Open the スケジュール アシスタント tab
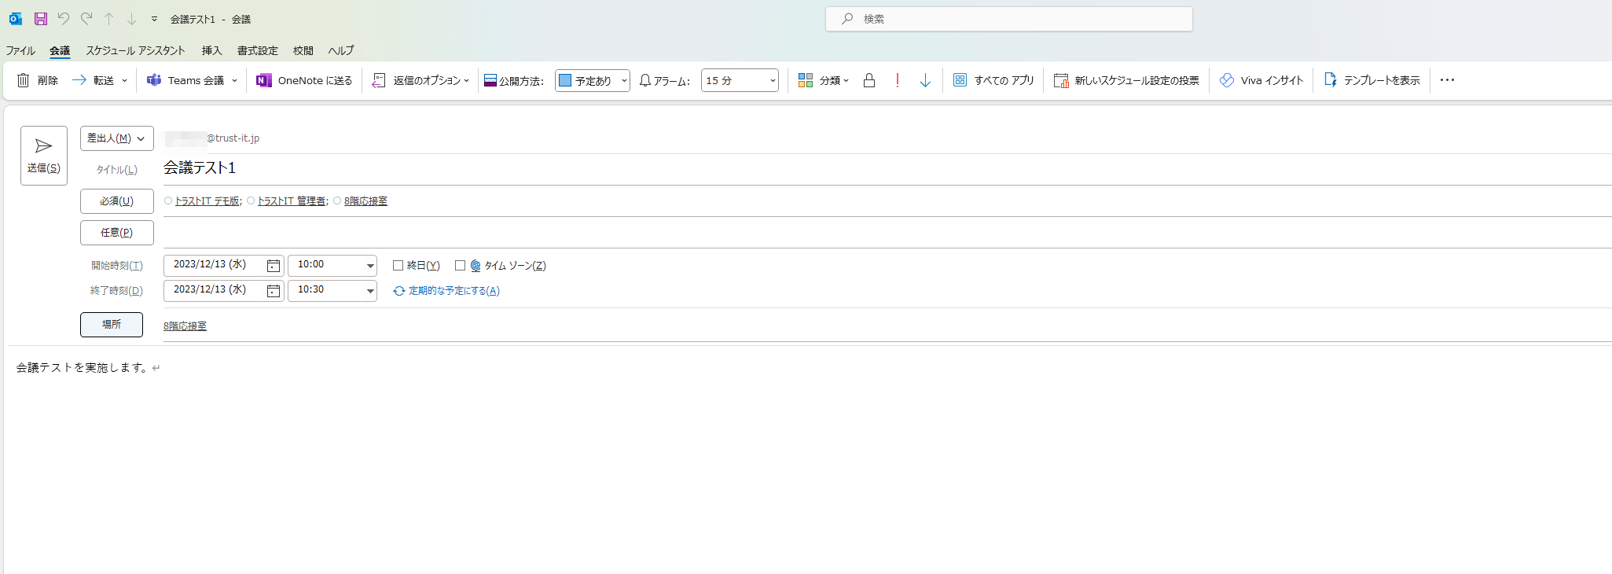 (x=135, y=50)
